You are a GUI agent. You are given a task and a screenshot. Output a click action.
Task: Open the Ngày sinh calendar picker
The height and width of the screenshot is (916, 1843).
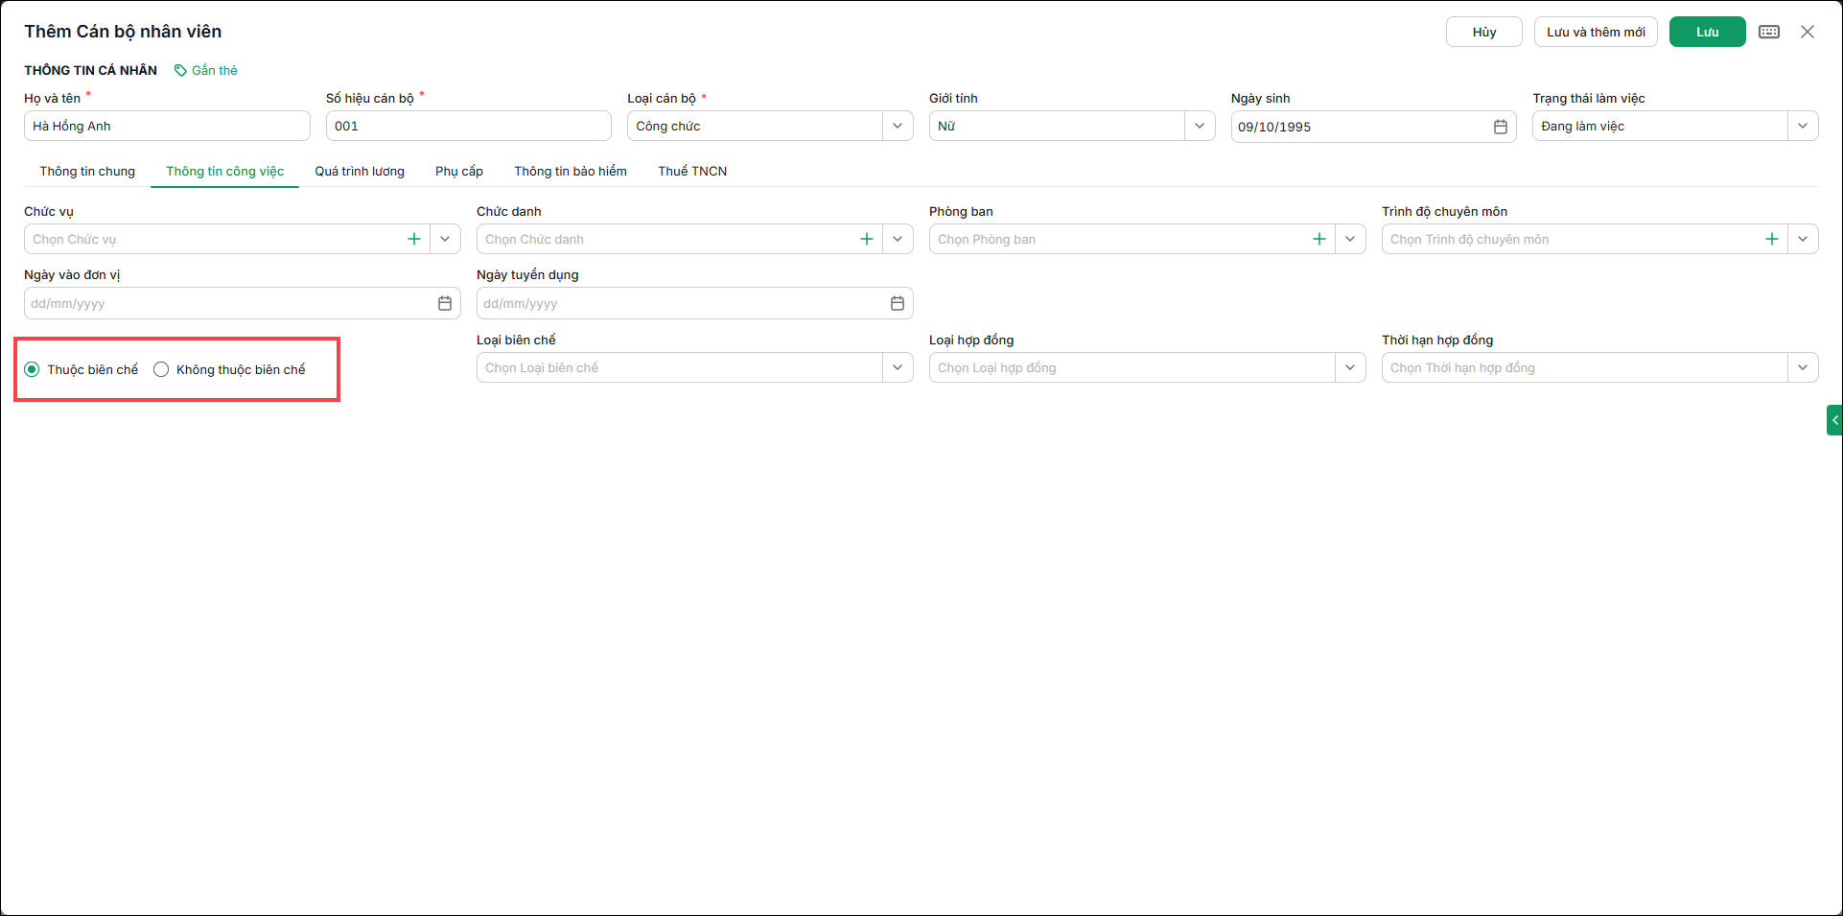tap(1501, 127)
